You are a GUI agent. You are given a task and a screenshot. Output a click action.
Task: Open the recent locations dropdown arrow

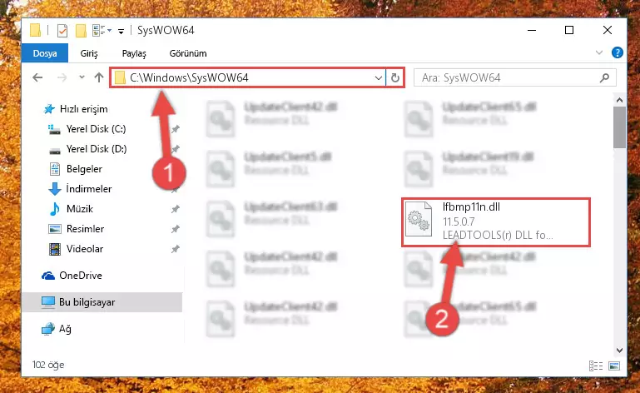point(82,77)
